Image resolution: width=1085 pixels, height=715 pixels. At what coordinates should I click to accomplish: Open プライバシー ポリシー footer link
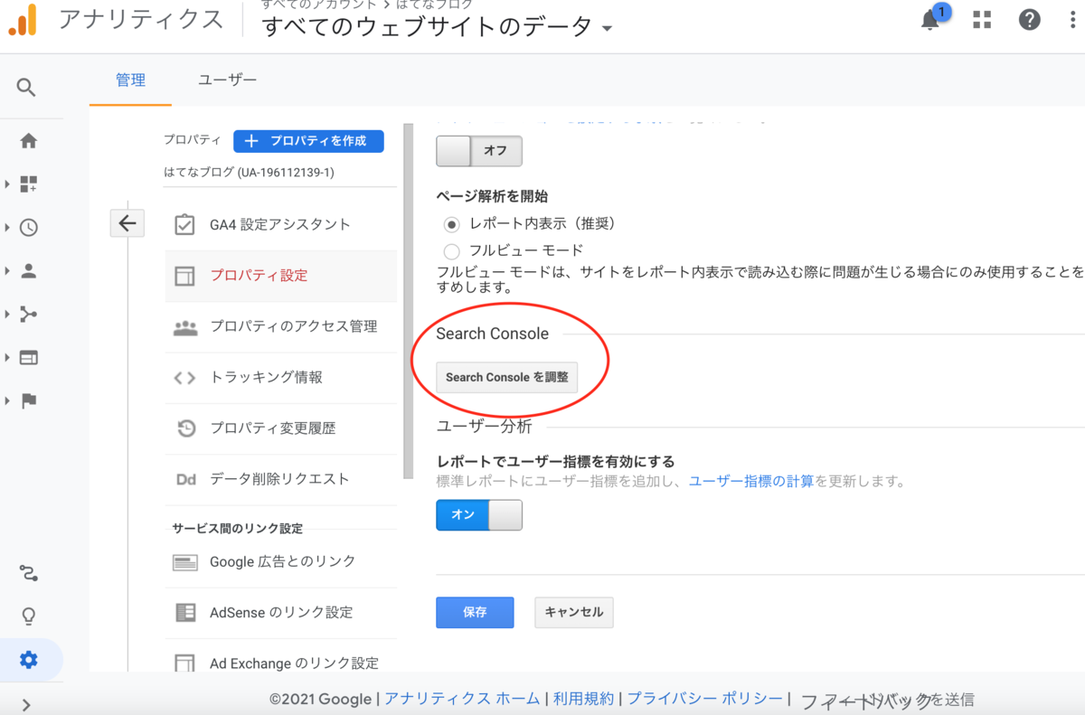click(x=705, y=699)
